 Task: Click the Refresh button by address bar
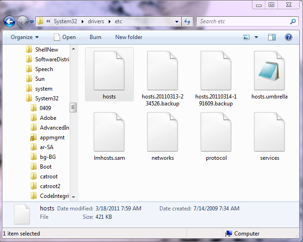187,21
